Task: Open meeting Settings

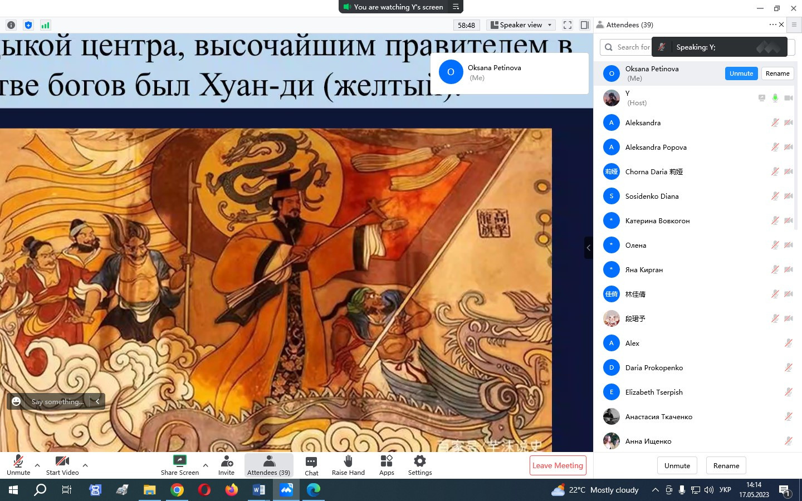Action: (x=420, y=465)
